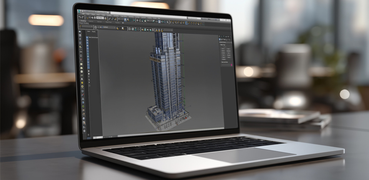This screenshot has height=180, width=369.
Task: Choose the Rectangular Selection Region tool
Action: tap(131, 20)
